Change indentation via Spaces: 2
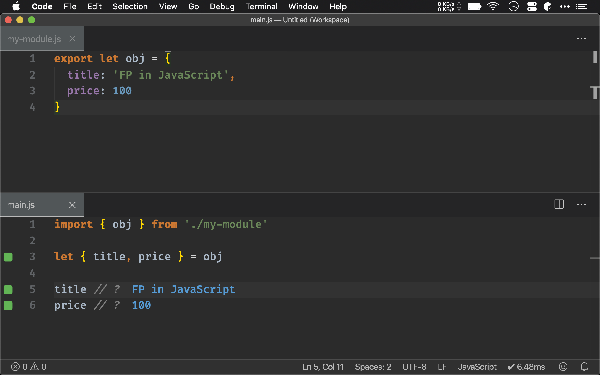This screenshot has width=600, height=375. [373, 367]
